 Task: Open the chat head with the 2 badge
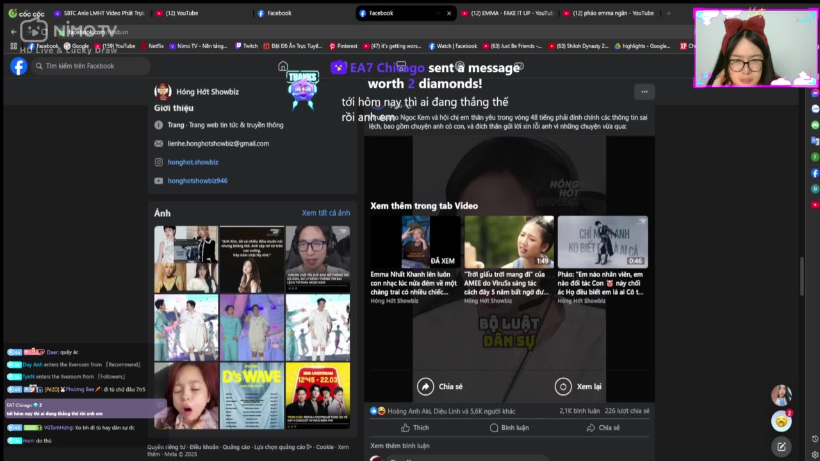point(781,421)
